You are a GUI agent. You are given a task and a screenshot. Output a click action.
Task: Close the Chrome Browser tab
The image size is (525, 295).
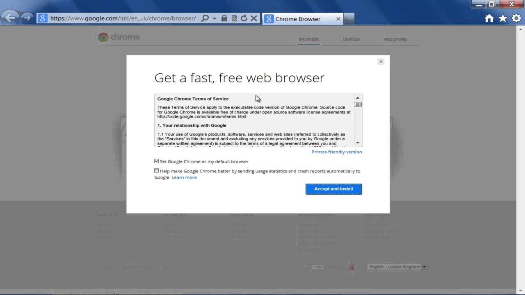pos(338,19)
